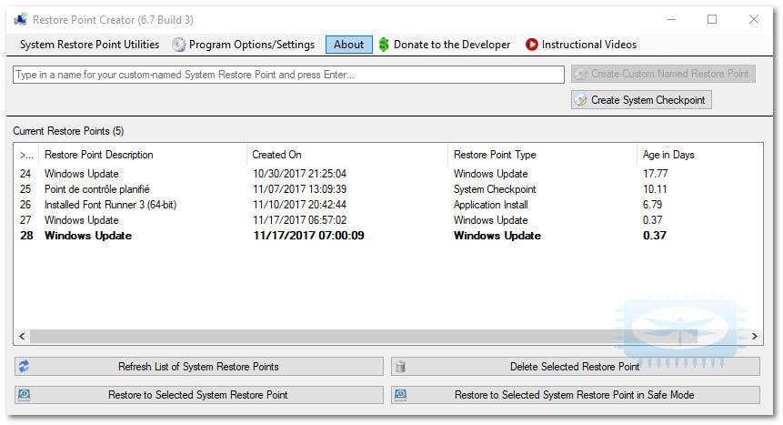The width and height of the screenshot is (783, 425).
Task: Click the trash can icon on Delete Selected button
Action: pos(400,367)
